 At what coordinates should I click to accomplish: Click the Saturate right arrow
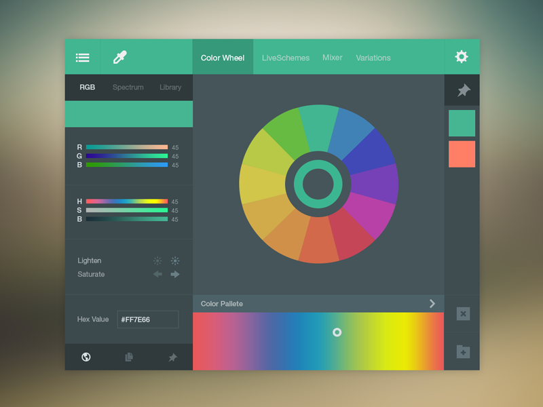coord(175,274)
